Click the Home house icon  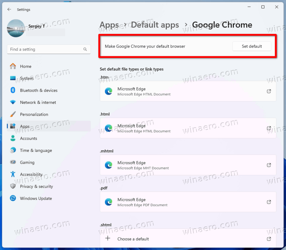coord(13,66)
